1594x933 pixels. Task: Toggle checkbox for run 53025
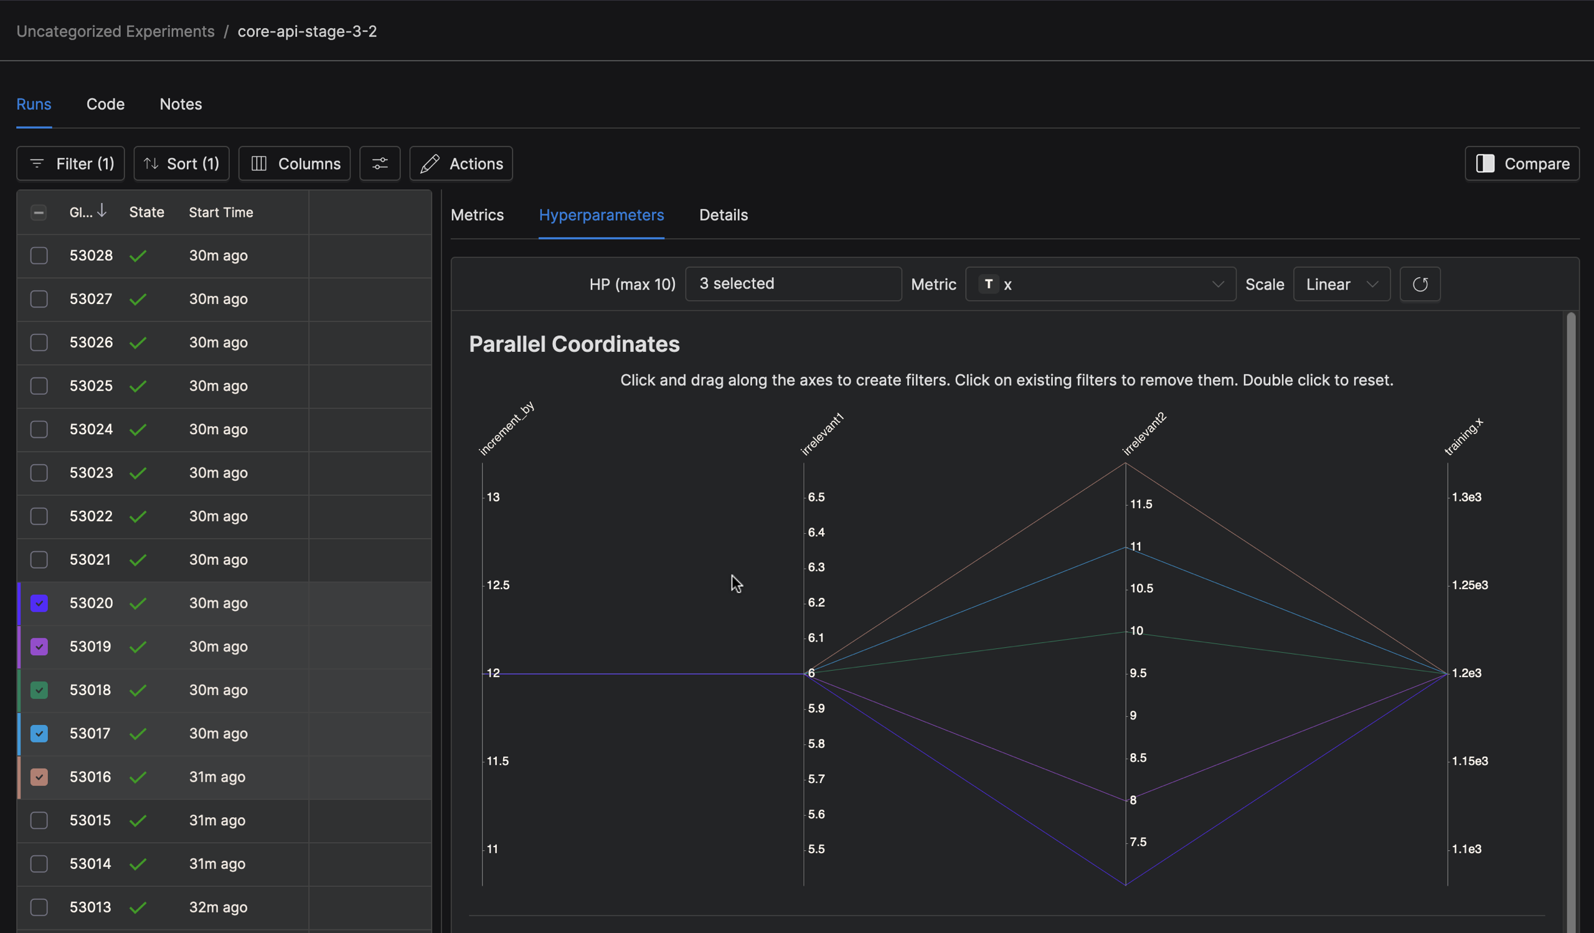pos(39,386)
